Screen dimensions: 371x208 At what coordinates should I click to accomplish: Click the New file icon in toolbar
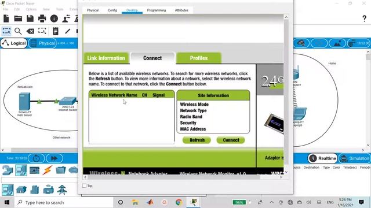6,18
